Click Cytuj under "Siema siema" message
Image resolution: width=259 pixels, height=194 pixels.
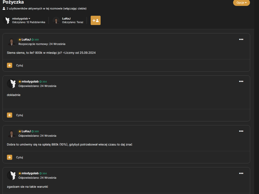(x=19, y=65)
